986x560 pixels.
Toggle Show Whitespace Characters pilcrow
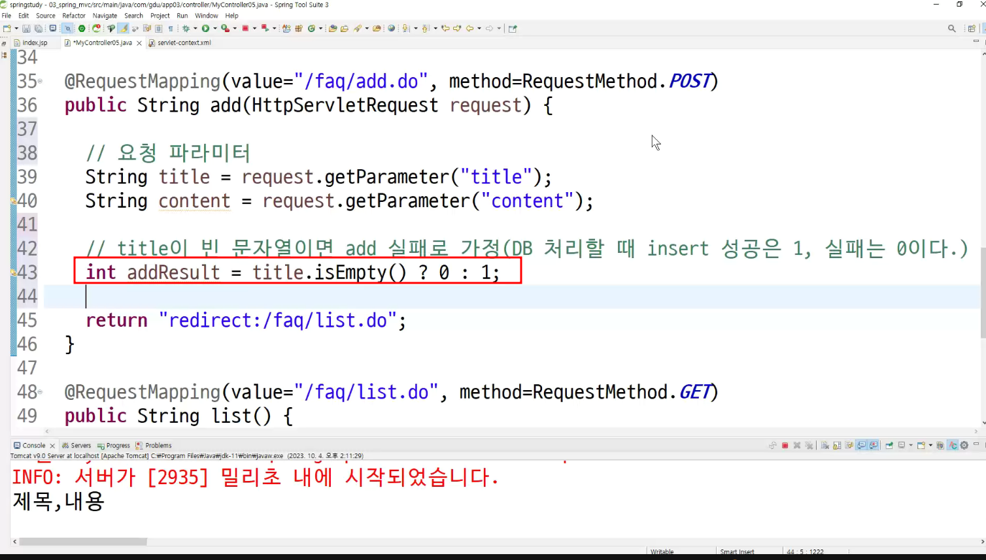pos(170,28)
